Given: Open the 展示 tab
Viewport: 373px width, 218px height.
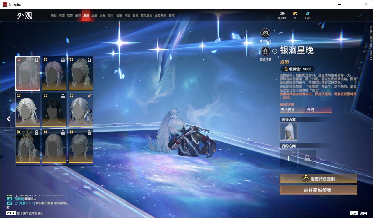Looking at the screenshot, I should coord(111,15).
